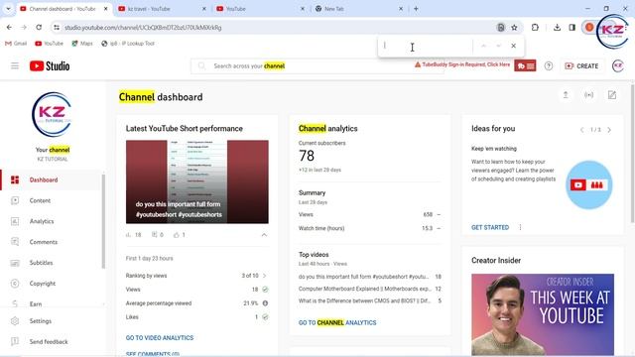The height and width of the screenshot is (357, 635).
Task: Open GO TO VIDEO ANALYTICS link
Action: coord(160,337)
